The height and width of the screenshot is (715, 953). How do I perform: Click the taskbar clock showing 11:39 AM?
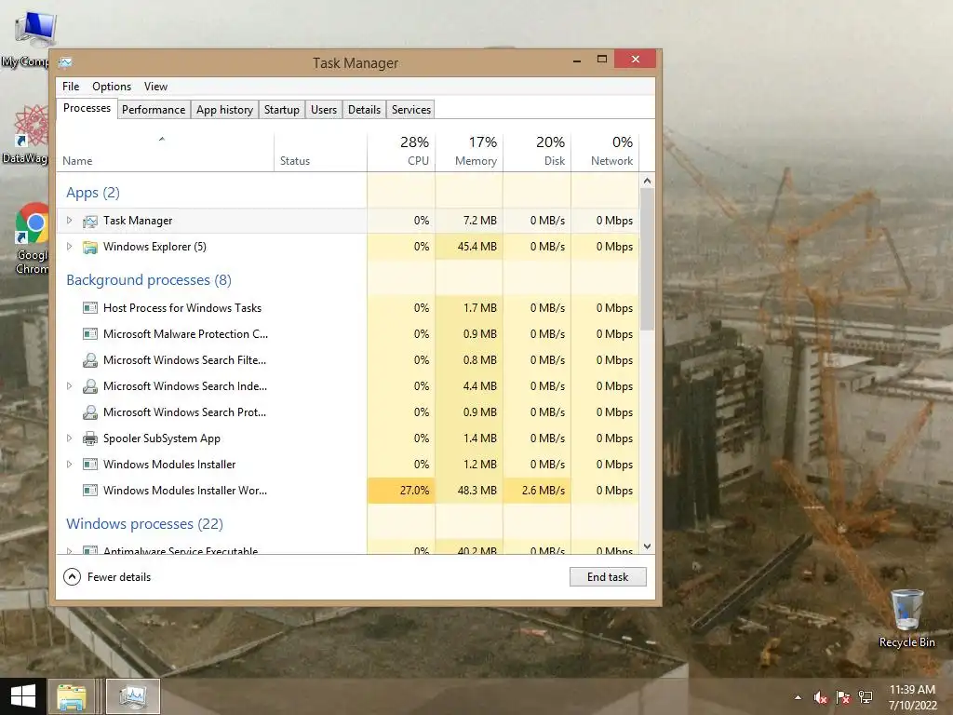coord(912,697)
